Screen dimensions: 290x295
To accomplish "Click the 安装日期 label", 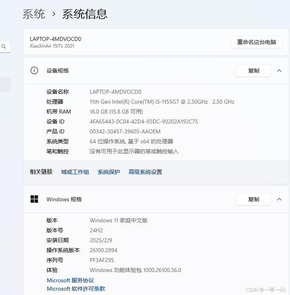I will (58, 240).
